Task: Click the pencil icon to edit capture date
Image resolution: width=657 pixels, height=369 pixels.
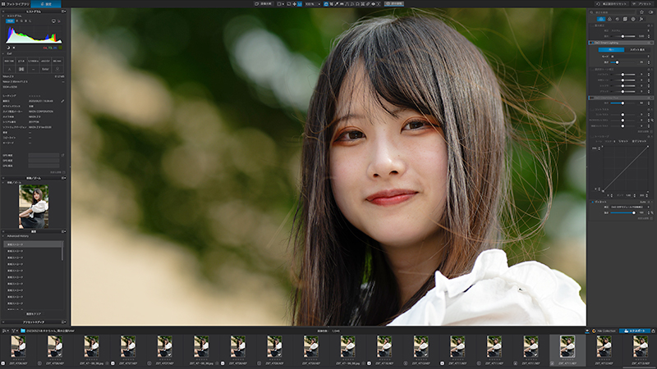Action: pyautogui.click(x=62, y=101)
